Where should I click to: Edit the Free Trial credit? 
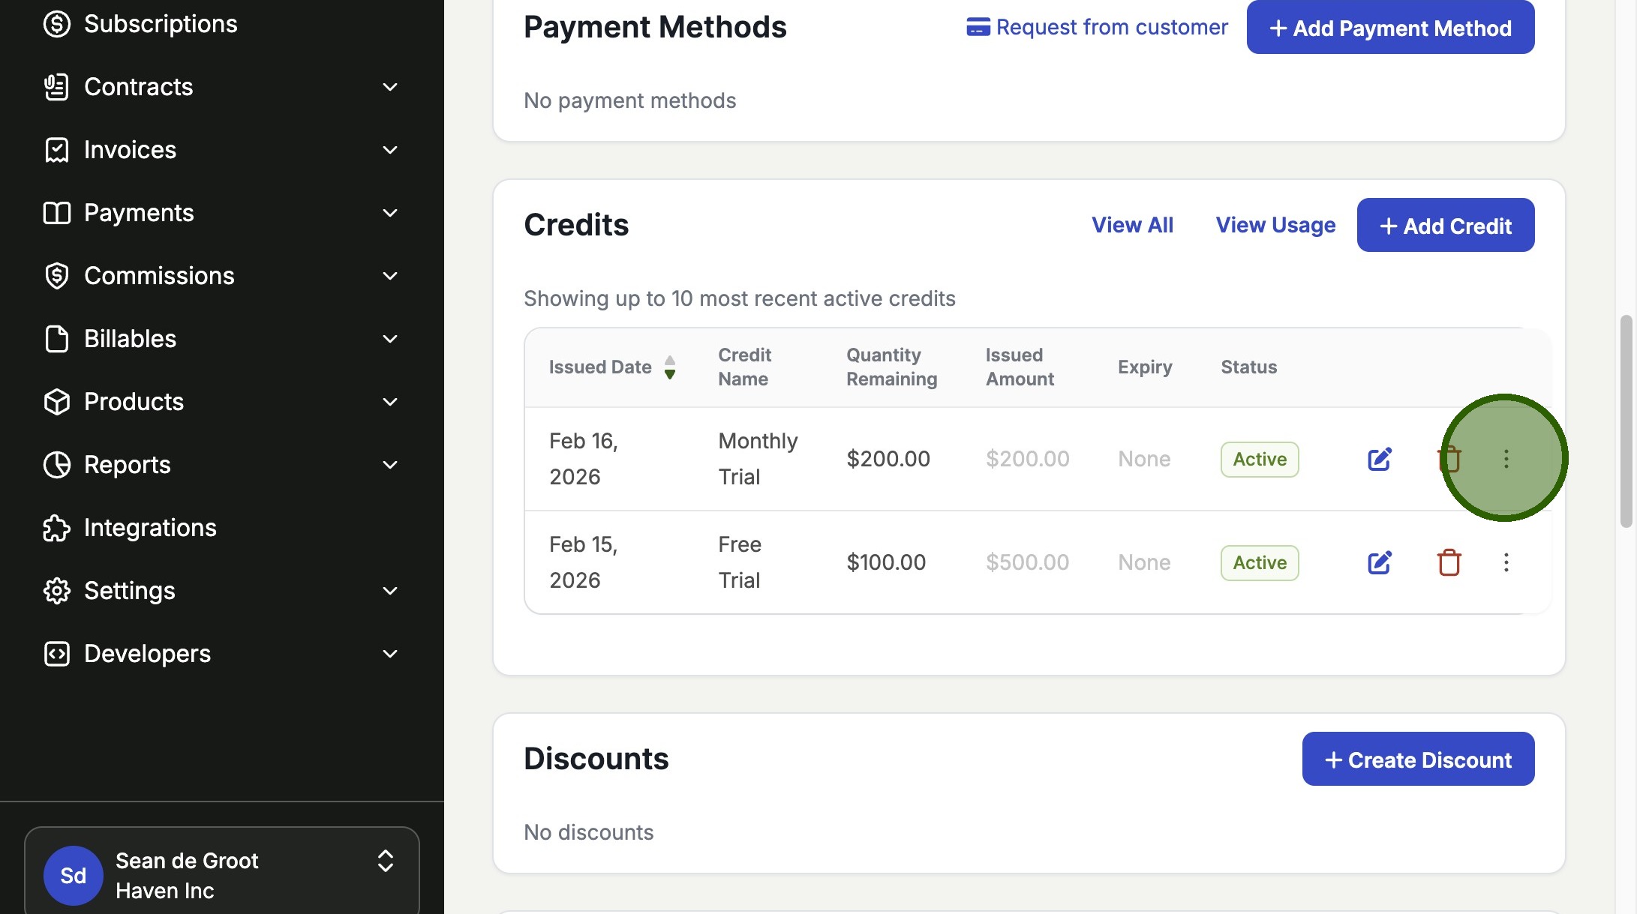point(1379,562)
